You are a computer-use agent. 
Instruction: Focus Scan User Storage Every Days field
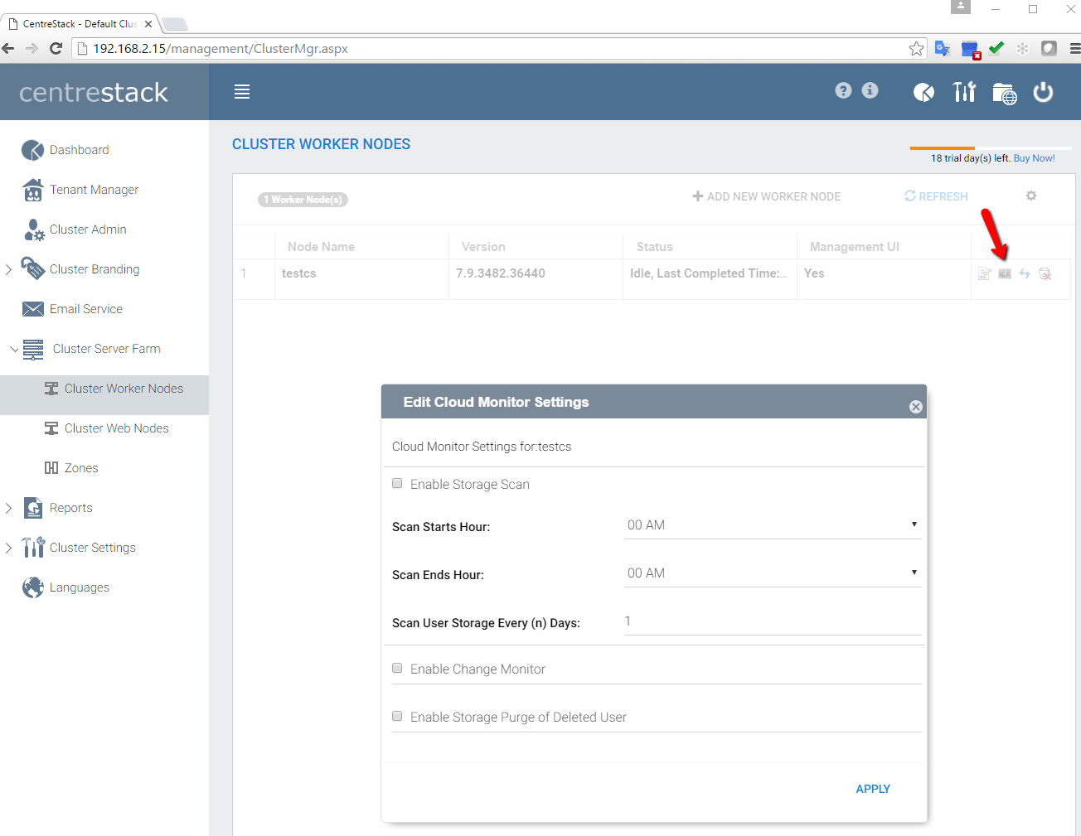773,621
